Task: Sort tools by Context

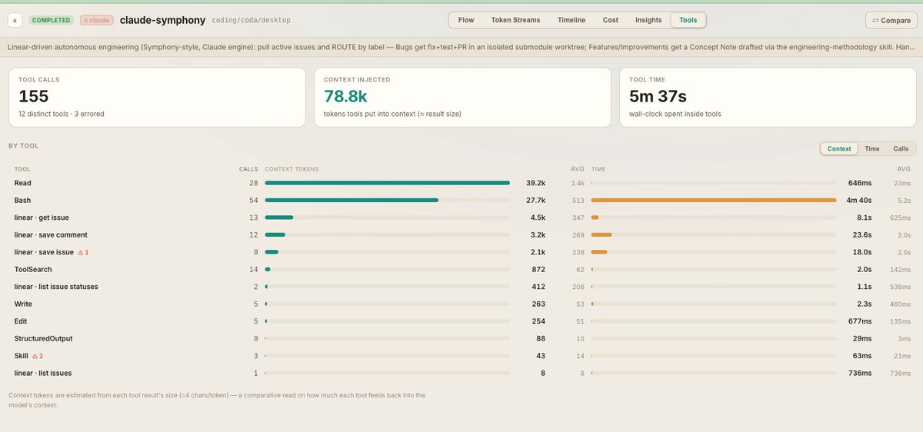Action: [x=839, y=148]
